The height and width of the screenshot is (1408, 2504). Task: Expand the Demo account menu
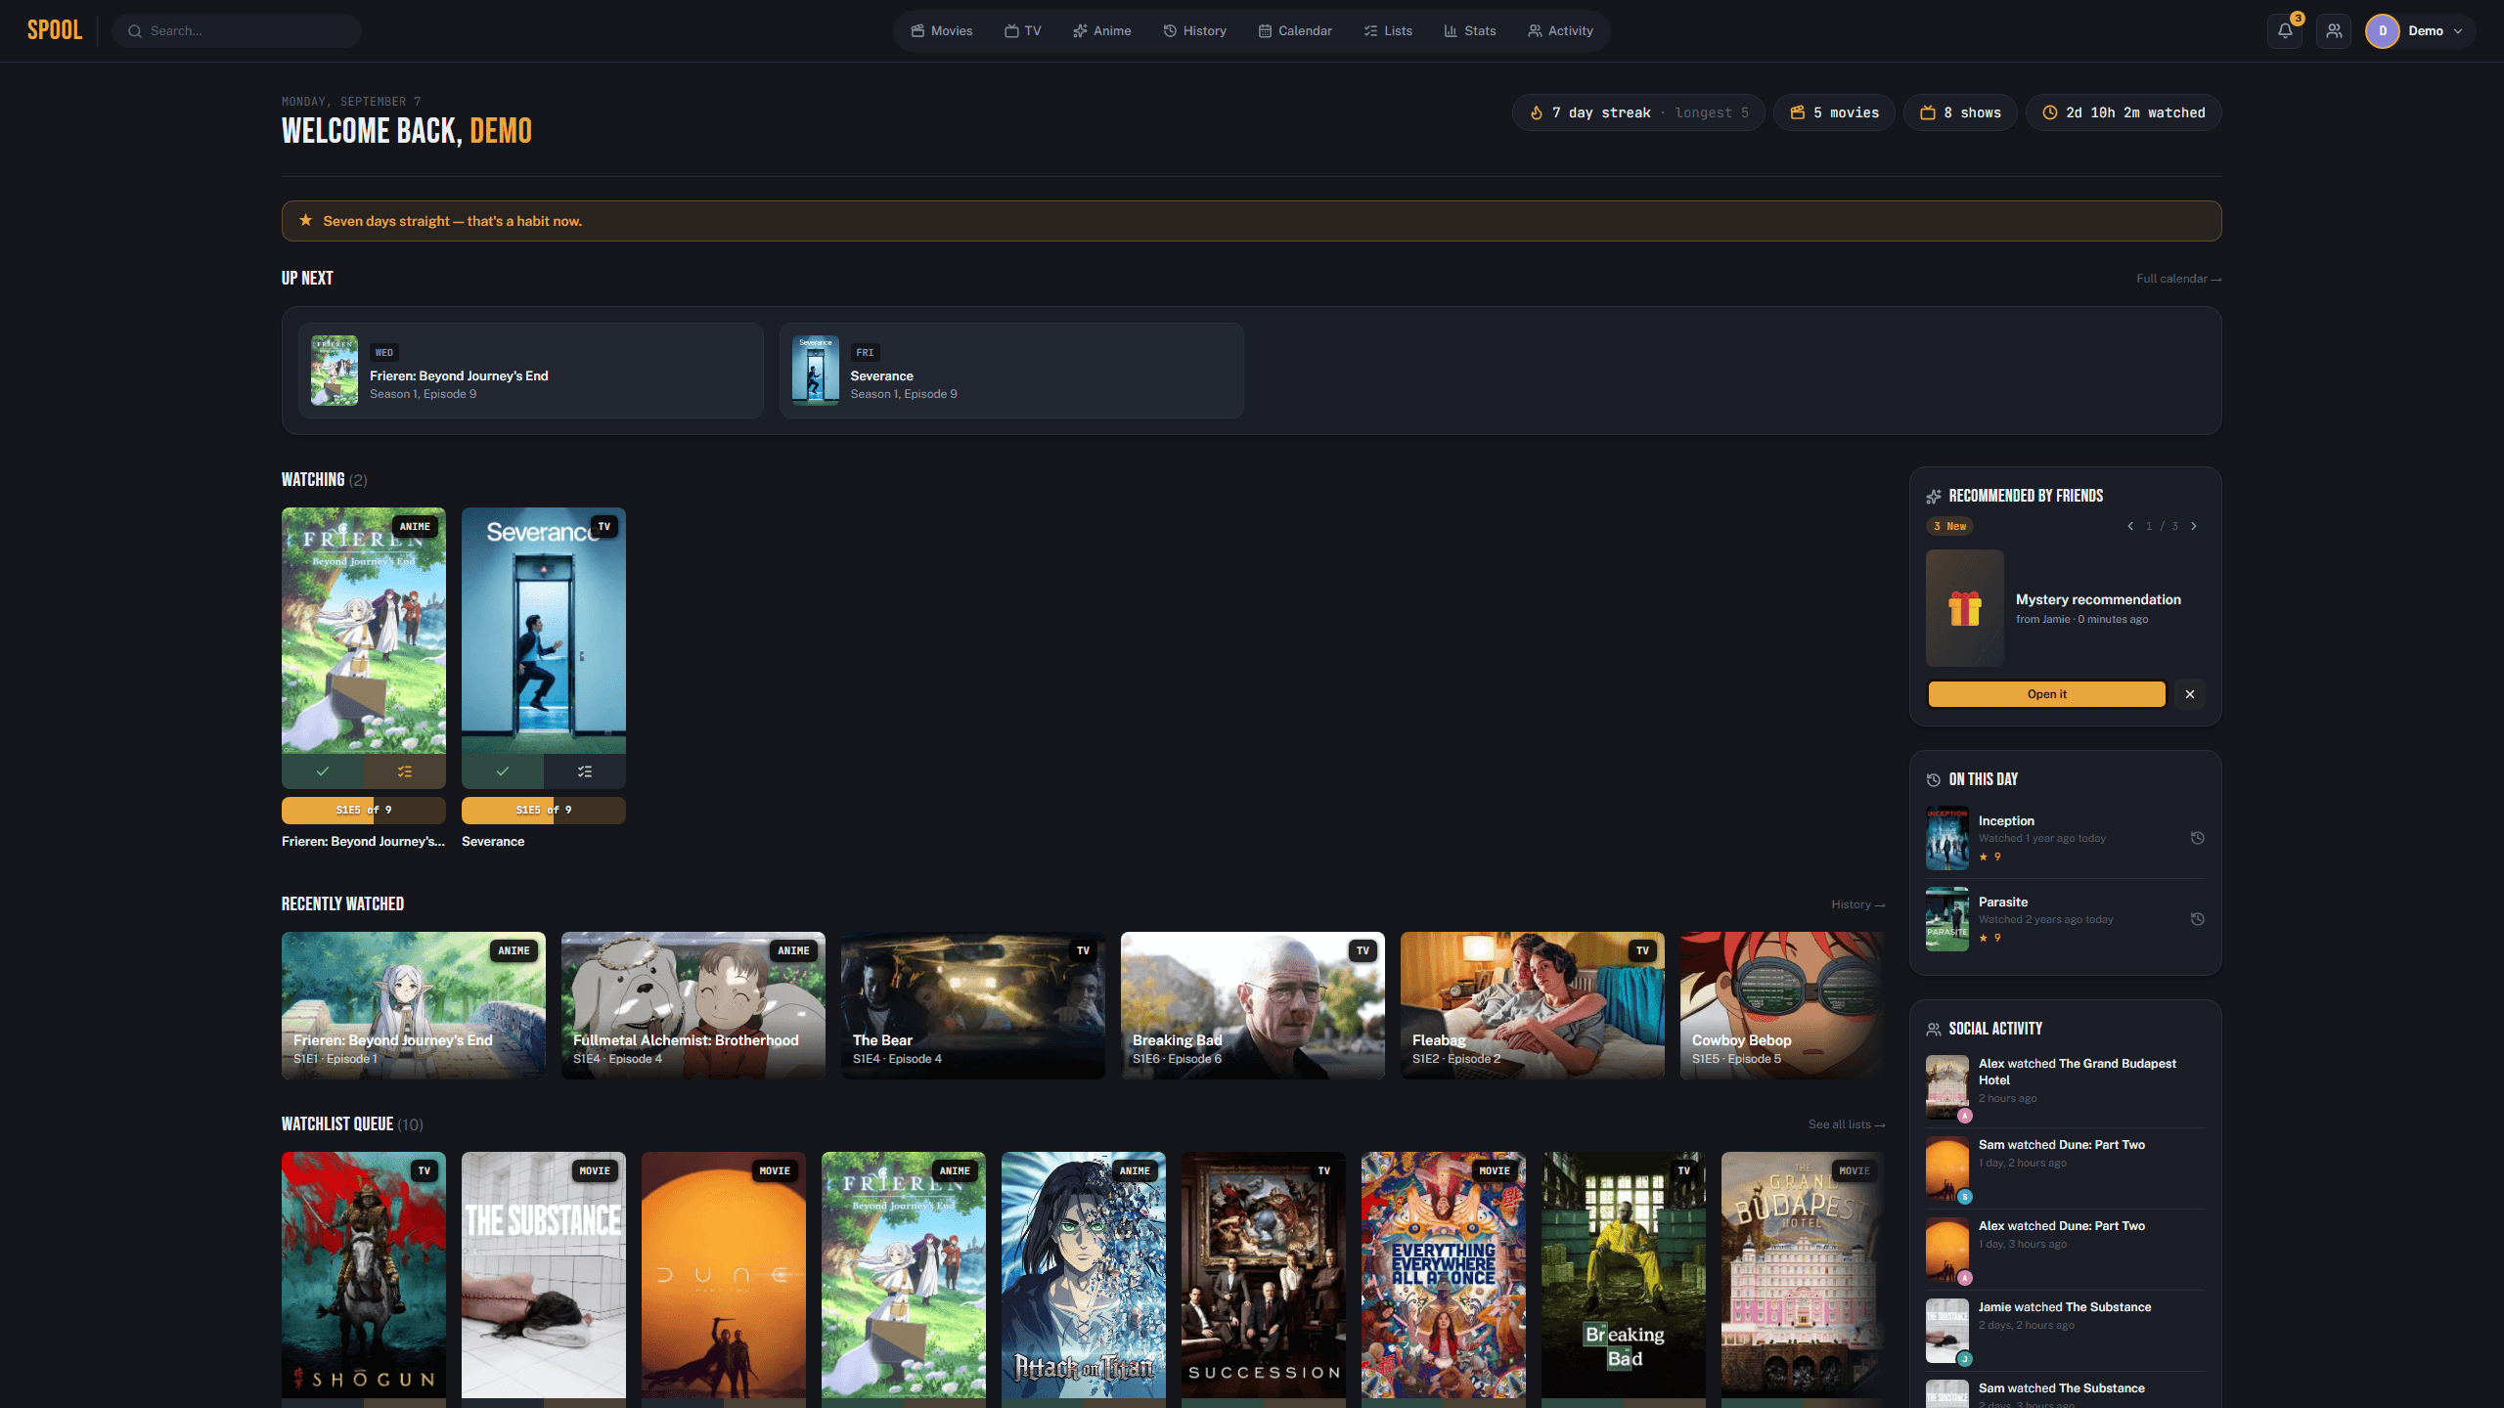click(x=2420, y=30)
